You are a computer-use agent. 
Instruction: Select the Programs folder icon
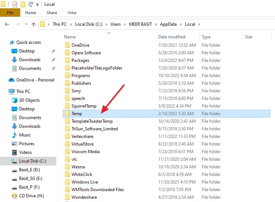click(x=67, y=76)
